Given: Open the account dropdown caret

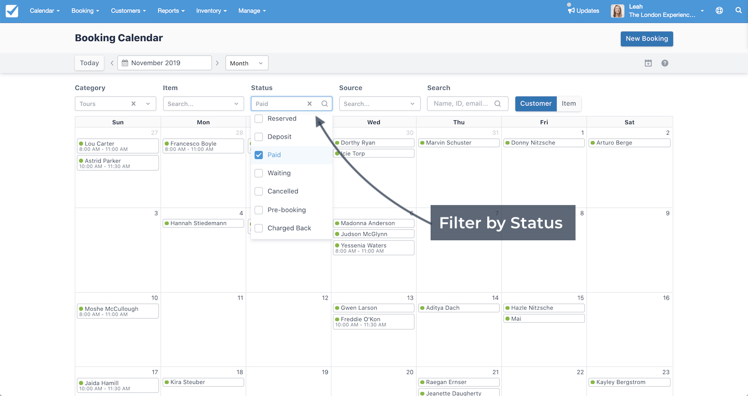Looking at the screenshot, I should 702,11.
